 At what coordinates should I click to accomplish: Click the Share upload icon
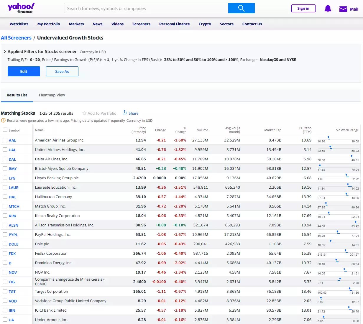124,112
